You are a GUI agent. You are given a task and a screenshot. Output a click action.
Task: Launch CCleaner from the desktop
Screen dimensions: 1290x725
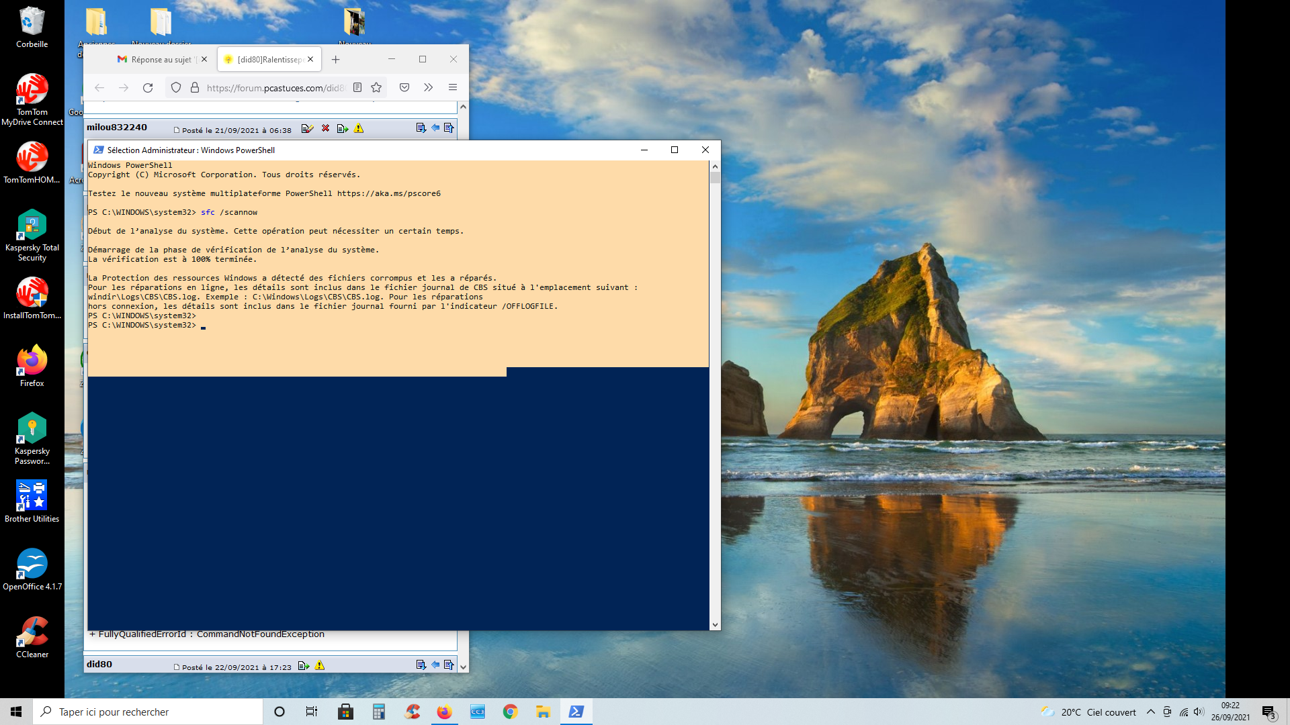tap(32, 637)
